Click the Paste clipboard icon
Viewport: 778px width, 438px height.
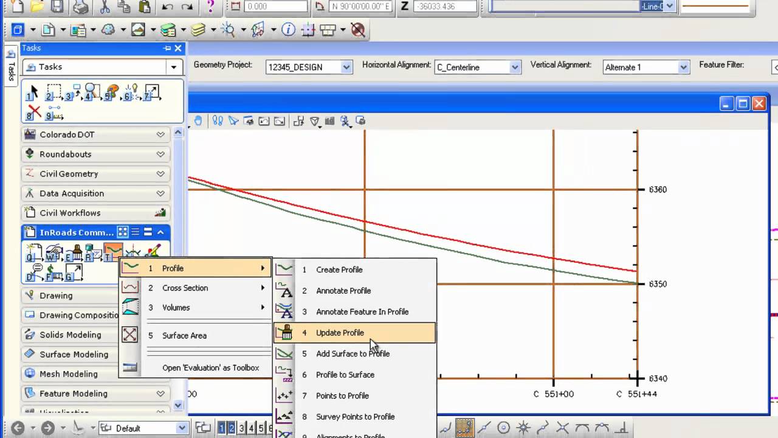click(x=144, y=6)
